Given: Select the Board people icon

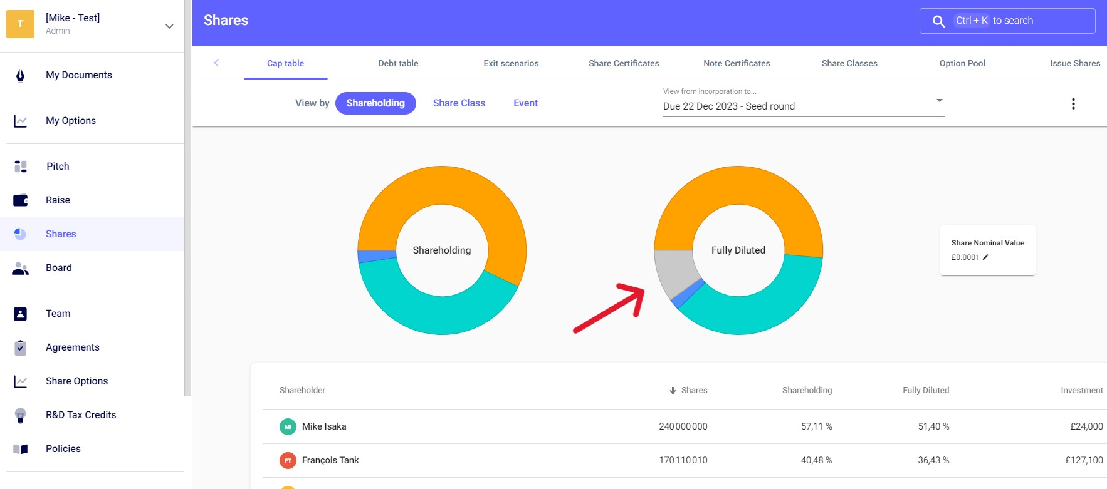Looking at the screenshot, I should [20, 269].
